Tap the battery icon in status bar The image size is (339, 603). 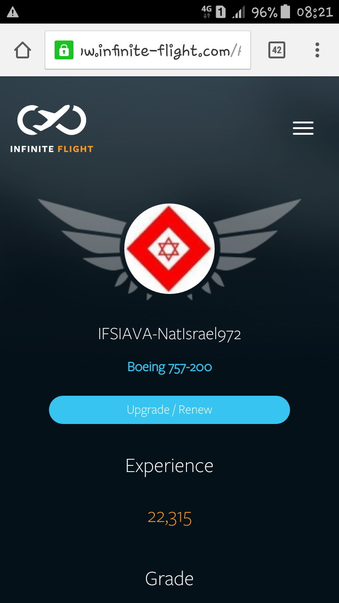285,12
